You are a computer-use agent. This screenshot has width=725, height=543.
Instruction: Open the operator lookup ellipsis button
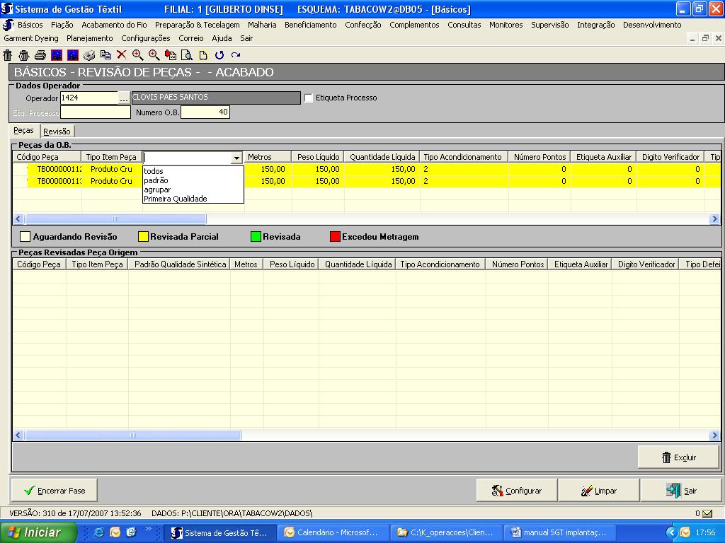point(124,98)
